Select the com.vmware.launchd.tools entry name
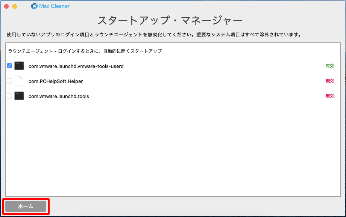The height and width of the screenshot is (217, 346). pos(59,96)
